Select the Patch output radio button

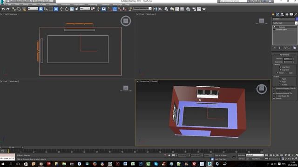tap(280, 79)
